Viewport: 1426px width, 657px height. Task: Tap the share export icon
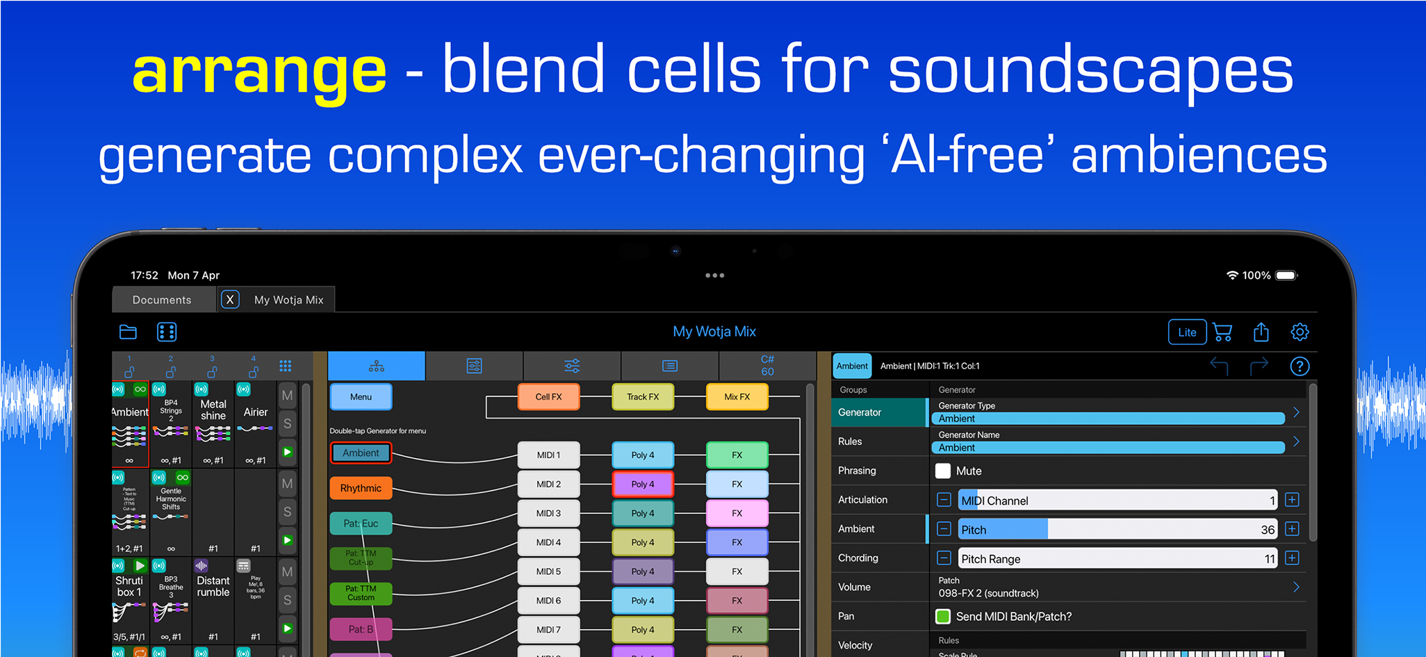pyautogui.click(x=1261, y=332)
